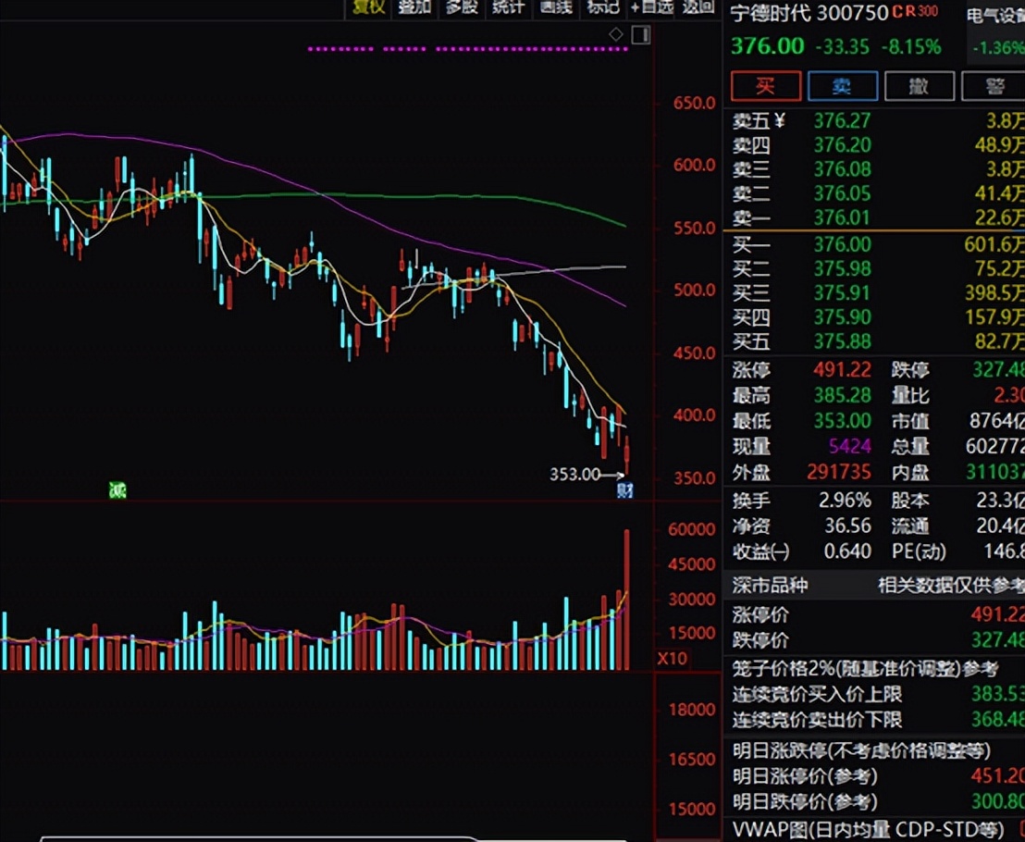Toggle 复权 price adjustment mode
This screenshot has width=1025, height=842.
(x=365, y=7)
